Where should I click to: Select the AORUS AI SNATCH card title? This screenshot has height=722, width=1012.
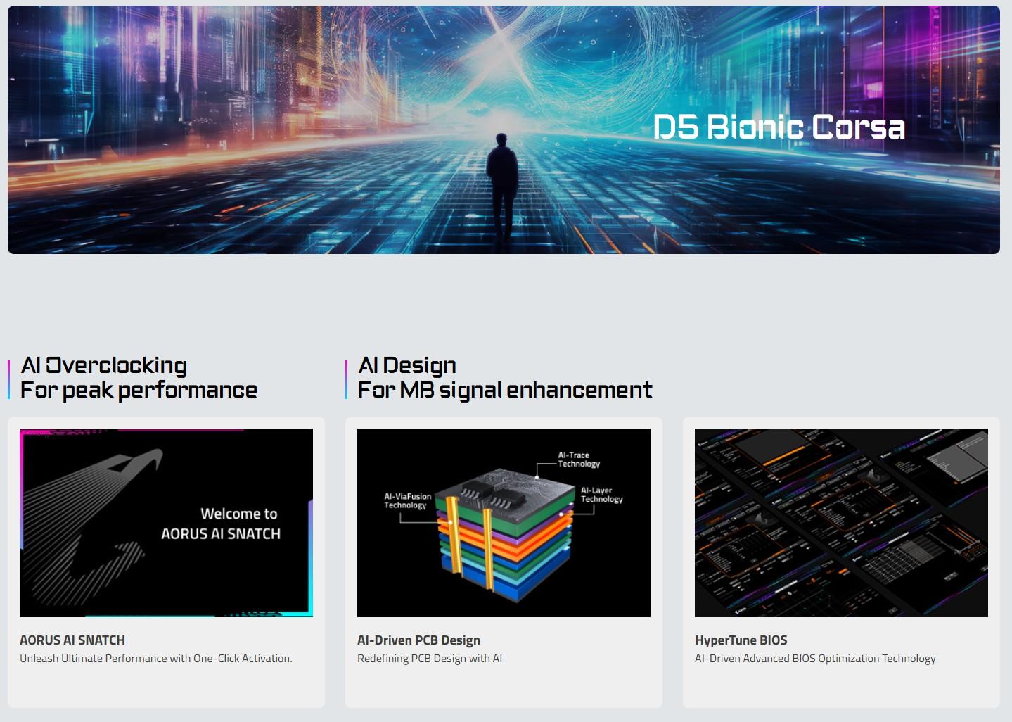coord(72,640)
